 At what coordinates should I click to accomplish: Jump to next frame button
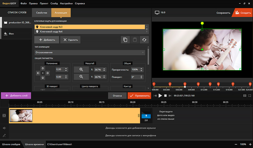170,96
